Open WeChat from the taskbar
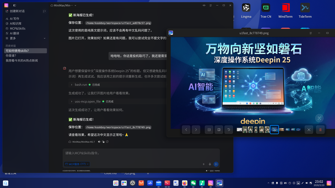 click(x=193, y=183)
